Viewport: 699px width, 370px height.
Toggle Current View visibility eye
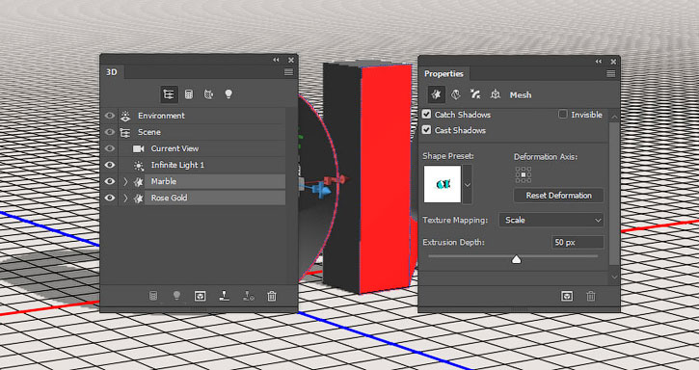[110, 149]
